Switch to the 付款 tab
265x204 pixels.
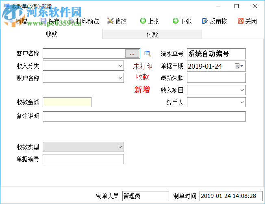pyautogui.click(x=152, y=35)
